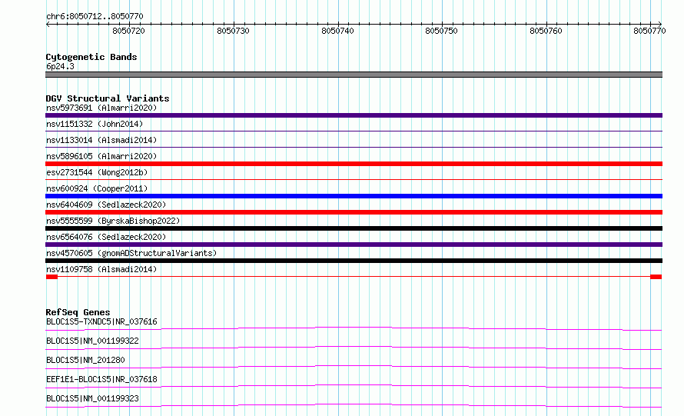Viewport: 684px width, 416px height.
Task: Select the Cytogenetic Bands track title
Action: pos(91,57)
